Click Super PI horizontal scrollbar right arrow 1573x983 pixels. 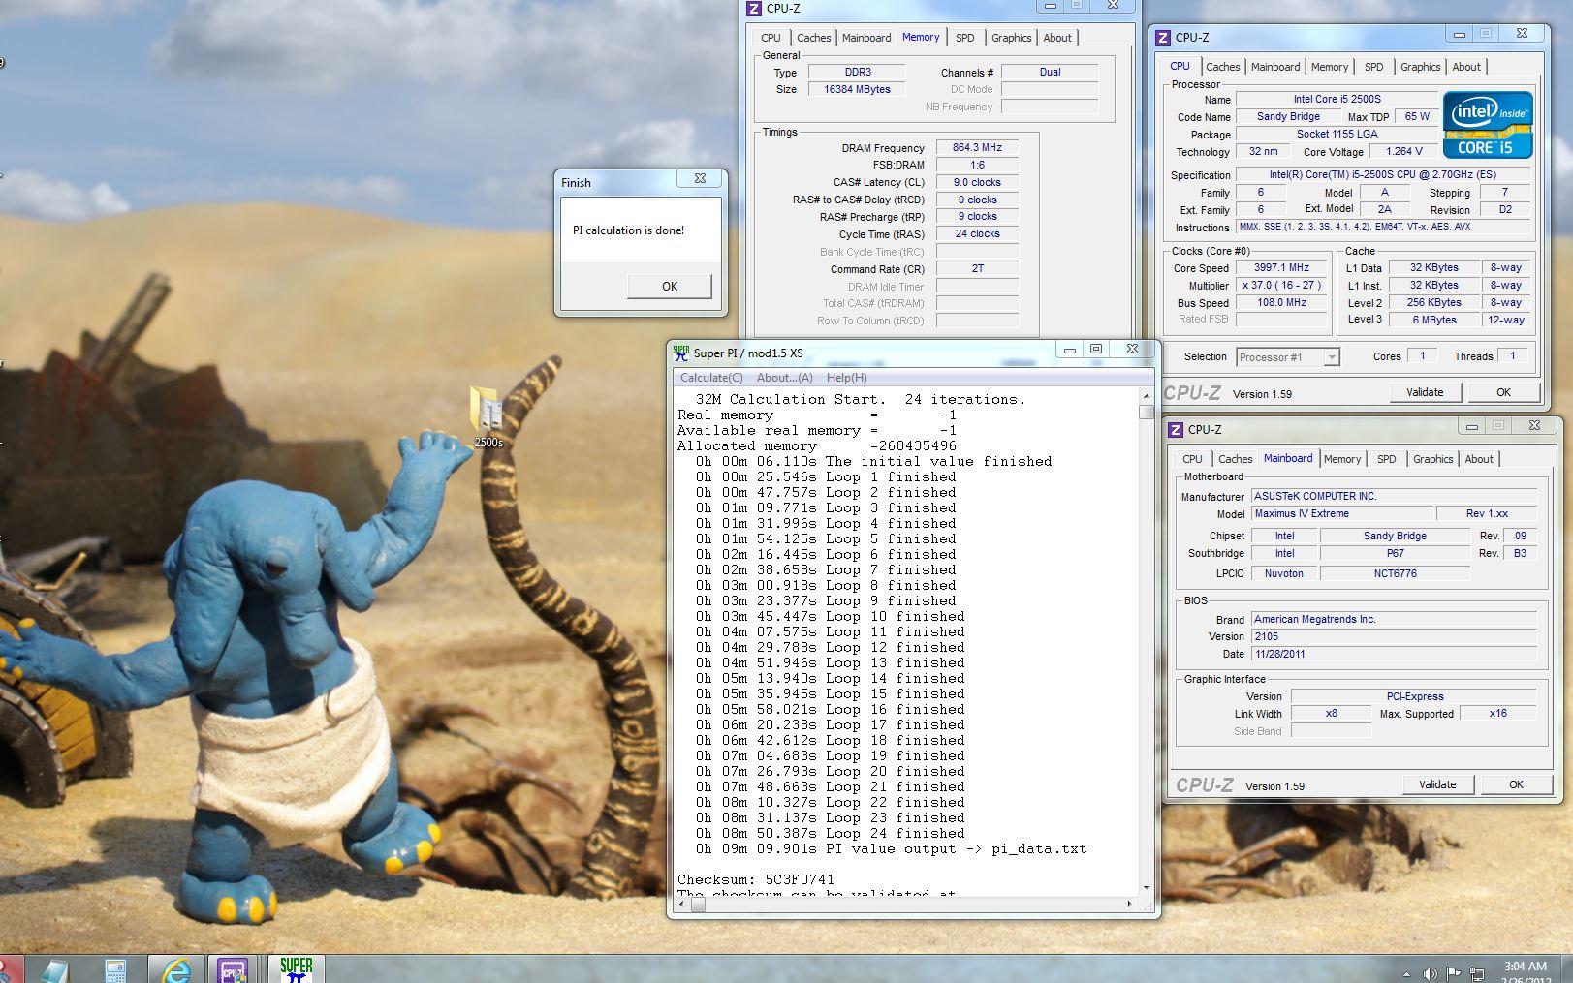tap(1130, 904)
